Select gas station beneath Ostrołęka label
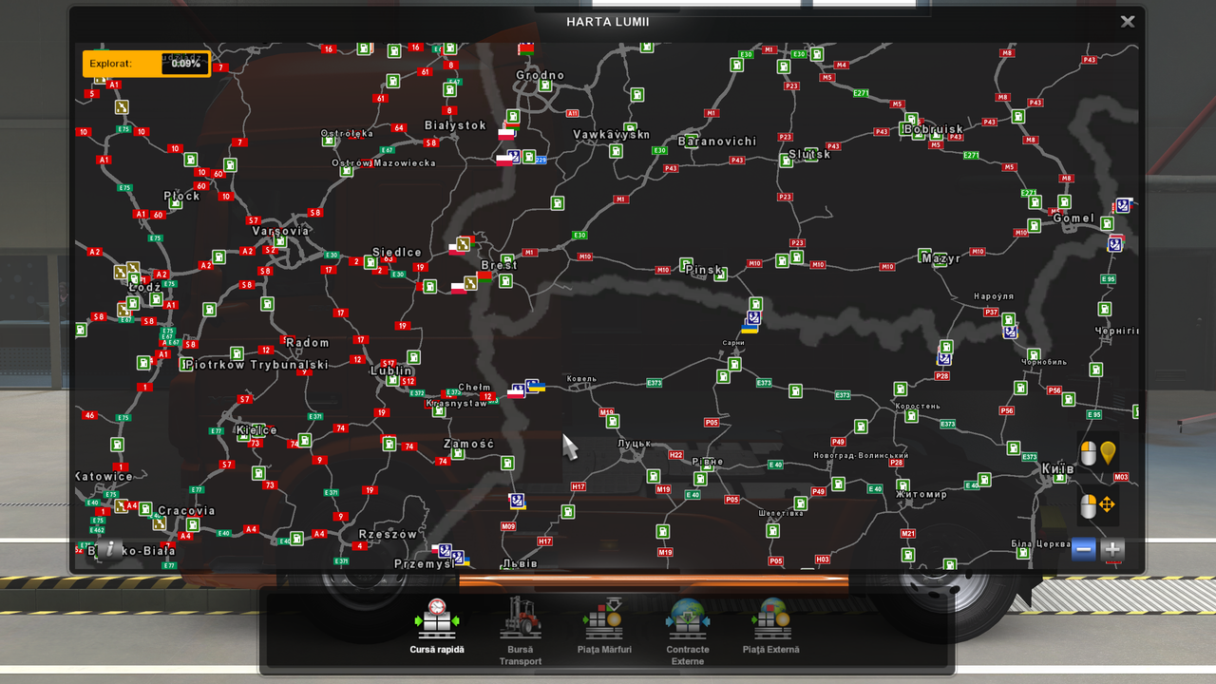 [329, 141]
